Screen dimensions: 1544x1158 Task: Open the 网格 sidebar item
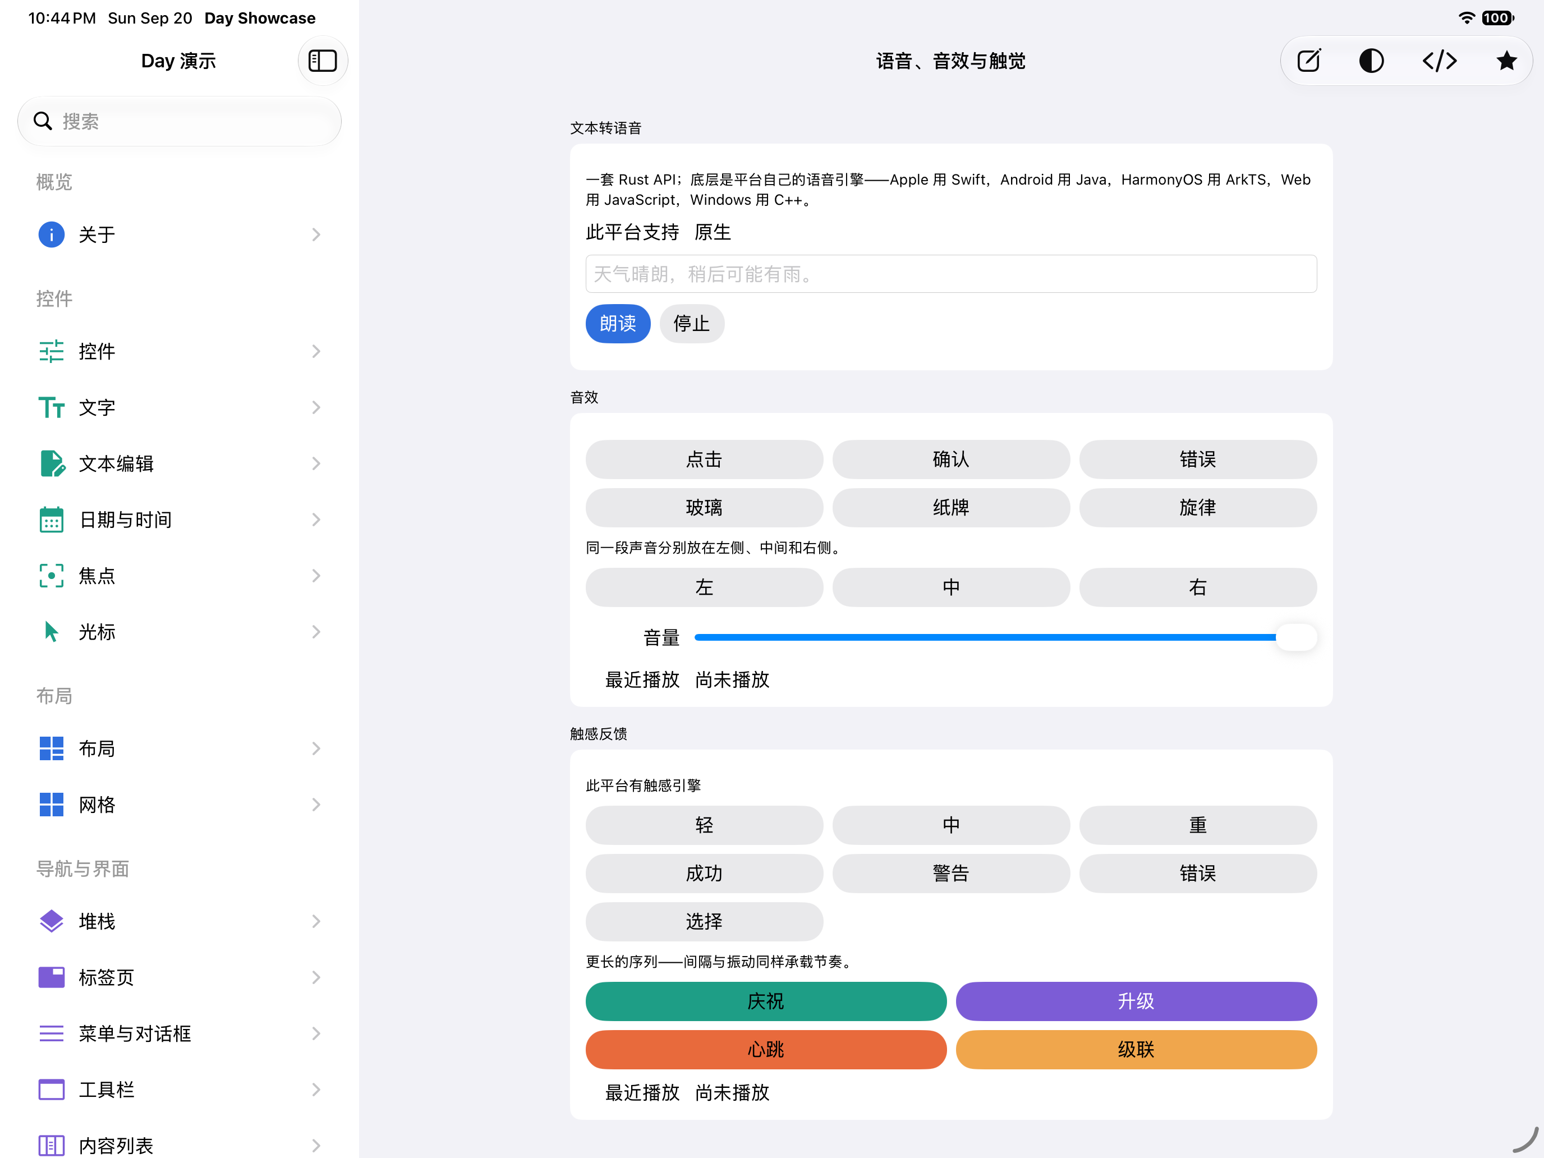pos(180,804)
